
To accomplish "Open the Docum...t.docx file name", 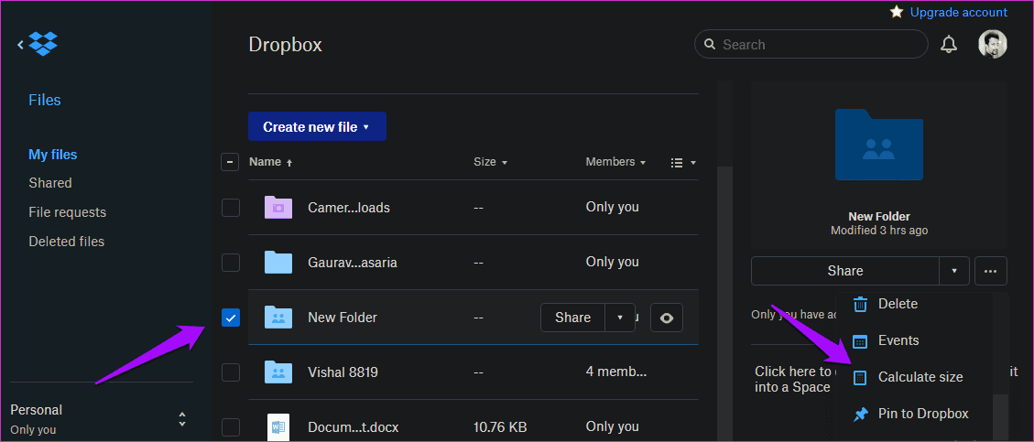I will (354, 426).
